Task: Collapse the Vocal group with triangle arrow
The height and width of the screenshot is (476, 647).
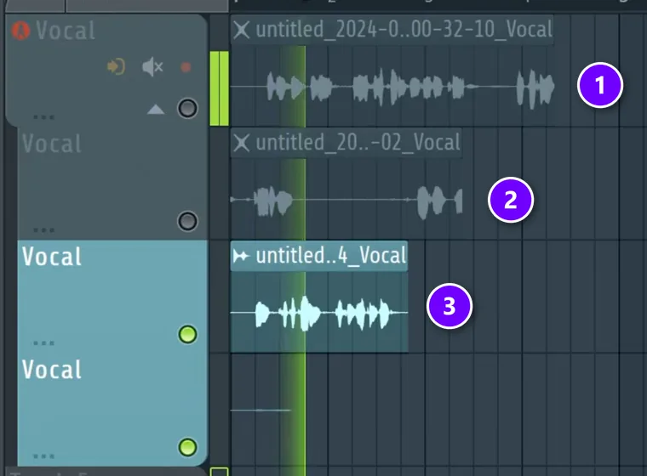Action: click(156, 109)
